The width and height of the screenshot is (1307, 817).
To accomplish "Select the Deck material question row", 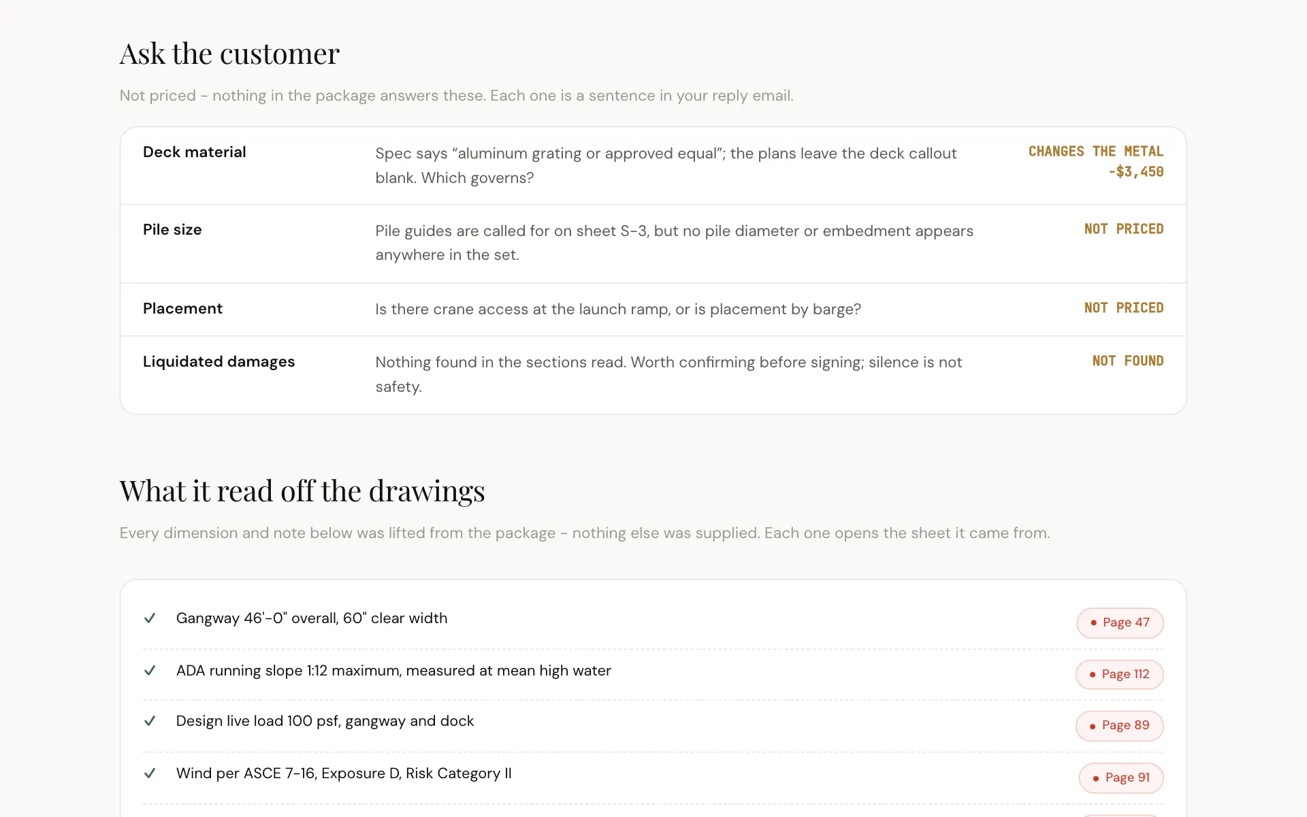I will coord(653,165).
